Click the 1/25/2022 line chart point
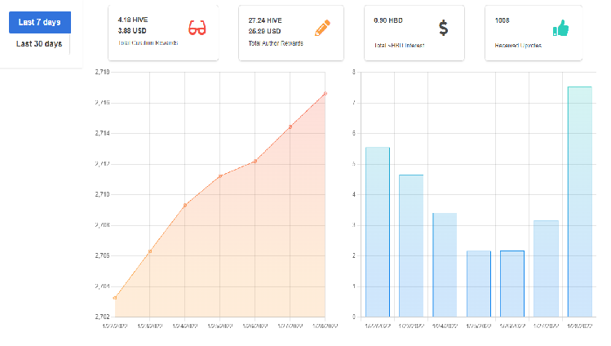Image resolution: width=611 pixels, height=346 pixels. click(x=220, y=176)
